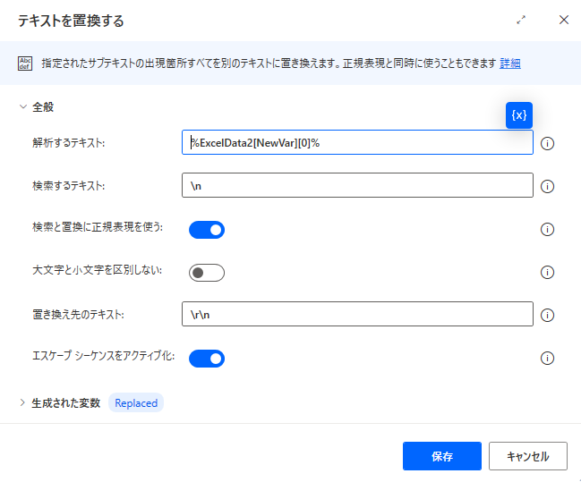Focus the 置き換え先のテキスト input field
The width and height of the screenshot is (581, 482).
(x=357, y=314)
